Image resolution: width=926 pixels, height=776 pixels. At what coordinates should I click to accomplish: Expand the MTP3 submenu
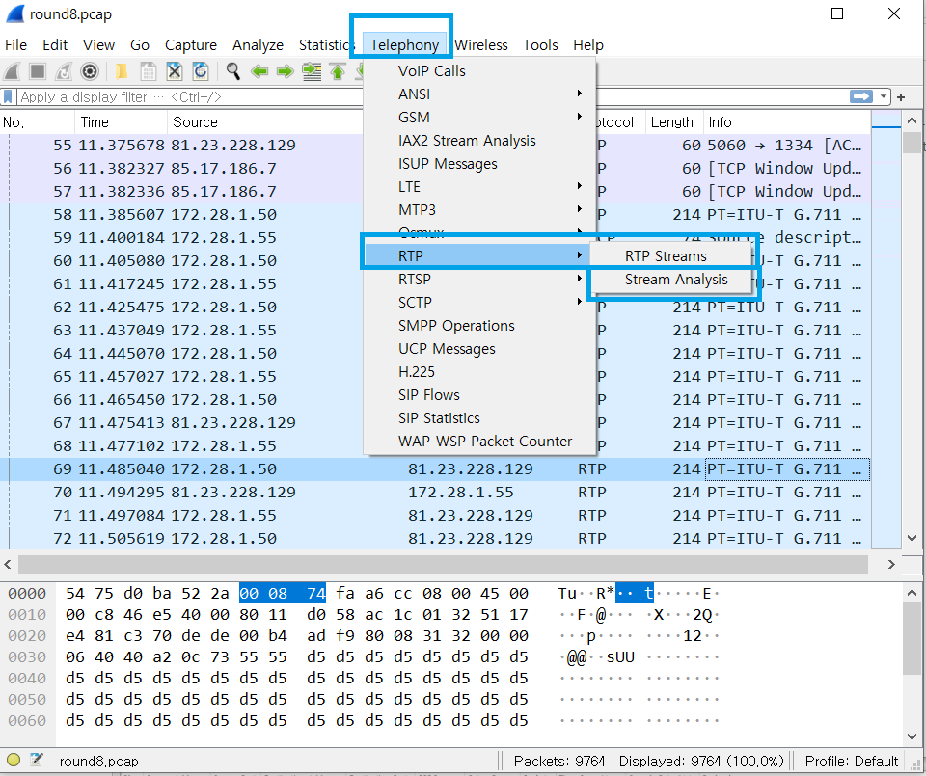click(479, 209)
